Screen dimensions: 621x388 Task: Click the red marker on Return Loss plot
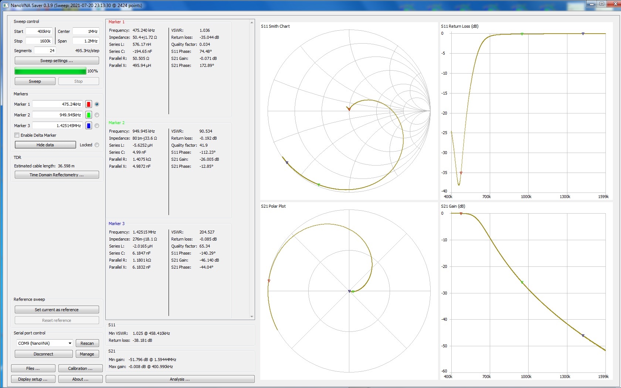[461, 173]
